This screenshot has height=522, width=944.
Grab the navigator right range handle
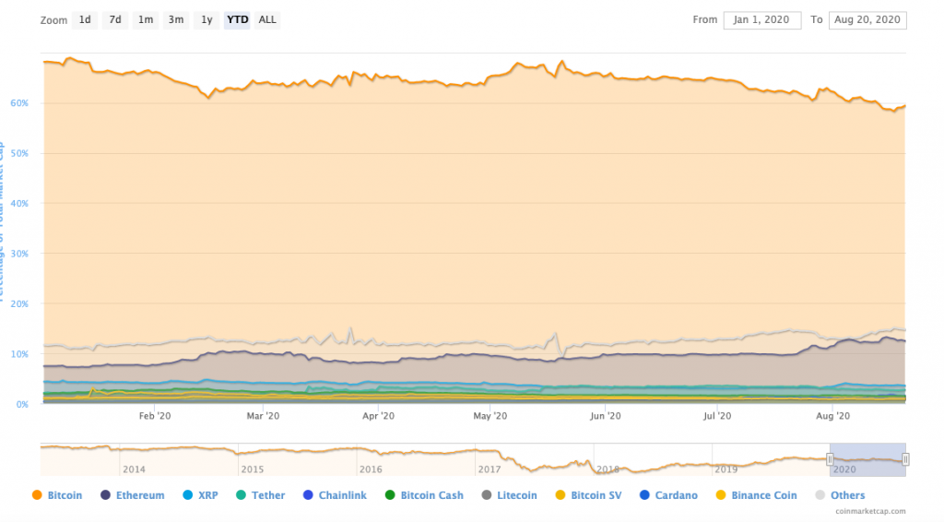click(905, 459)
